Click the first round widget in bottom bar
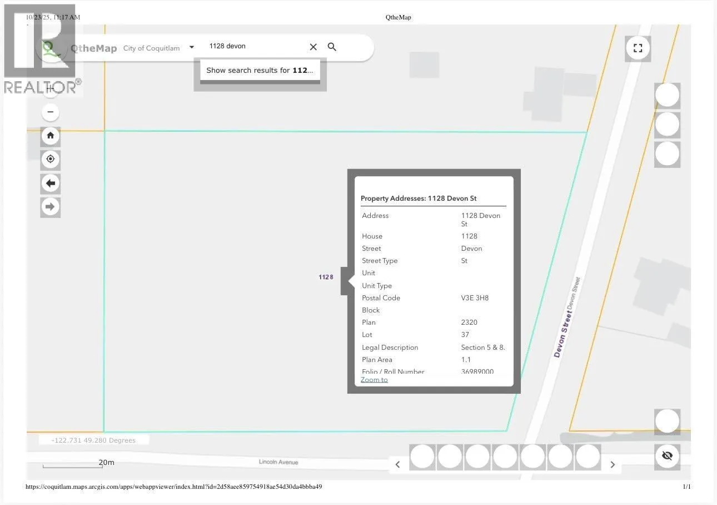The width and height of the screenshot is (717, 505). click(x=422, y=457)
